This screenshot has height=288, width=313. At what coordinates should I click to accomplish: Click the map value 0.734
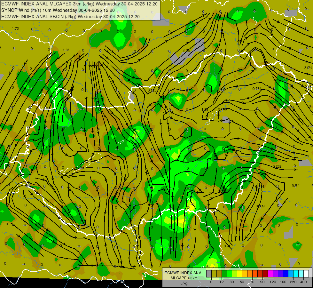point(257,89)
